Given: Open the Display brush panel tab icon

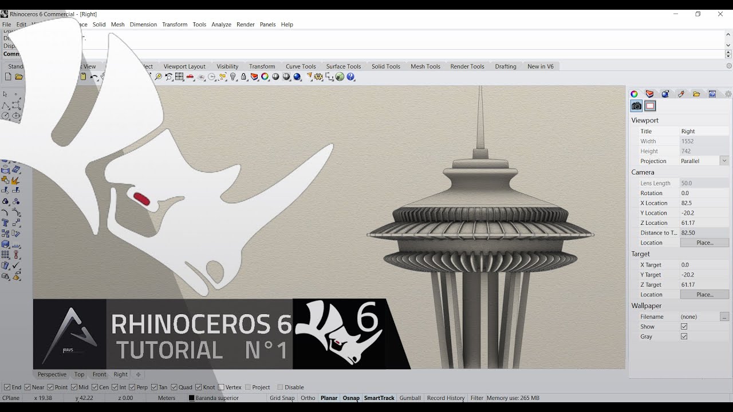Looking at the screenshot, I should coord(681,94).
